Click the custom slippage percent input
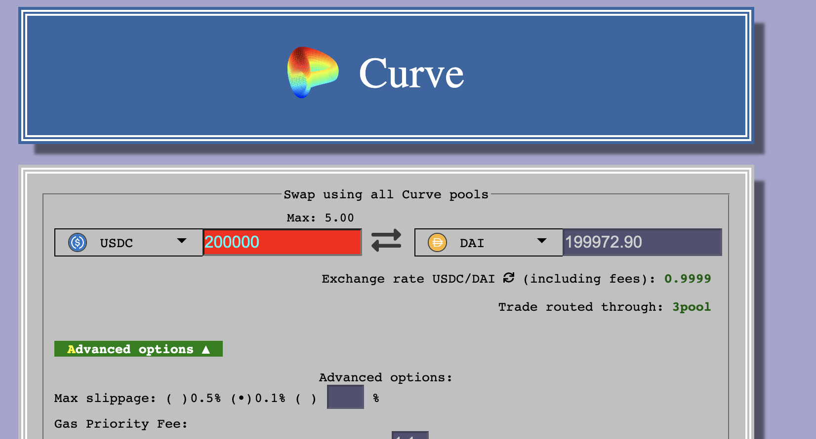 point(345,397)
